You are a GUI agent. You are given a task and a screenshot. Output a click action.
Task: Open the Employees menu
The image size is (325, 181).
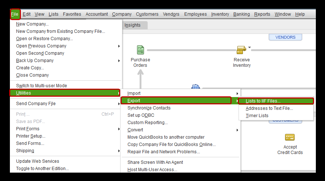point(195,14)
